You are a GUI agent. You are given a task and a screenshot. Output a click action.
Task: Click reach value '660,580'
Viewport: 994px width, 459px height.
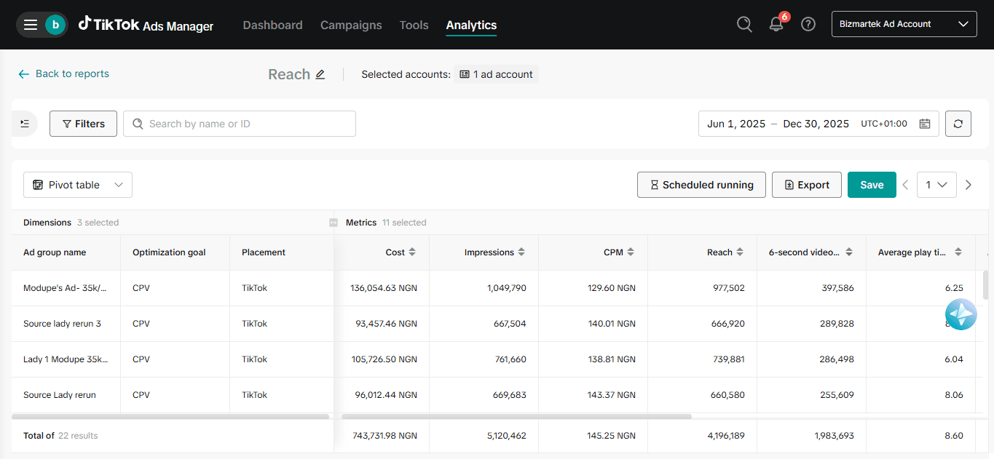(728, 395)
